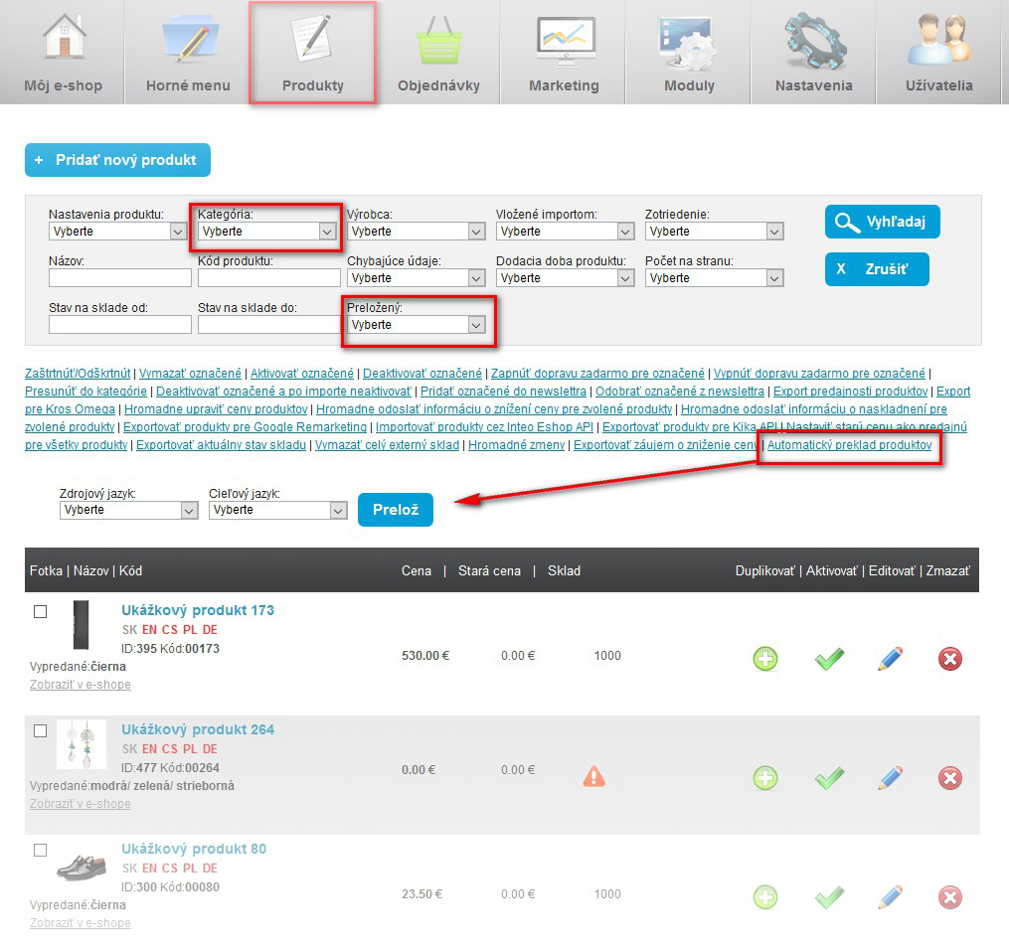1009x951 pixels.
Task: Open the Preložený filter dropdown
Action: pyautogui.click(x=417, y=325)
